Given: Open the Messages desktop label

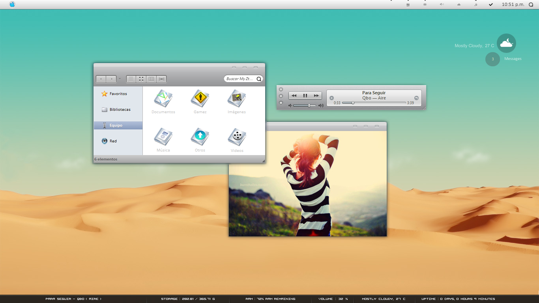Looking at the screenshot, I should coord(513,59).
